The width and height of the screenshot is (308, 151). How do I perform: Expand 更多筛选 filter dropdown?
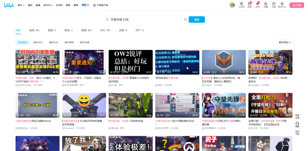tap(285, 42)
